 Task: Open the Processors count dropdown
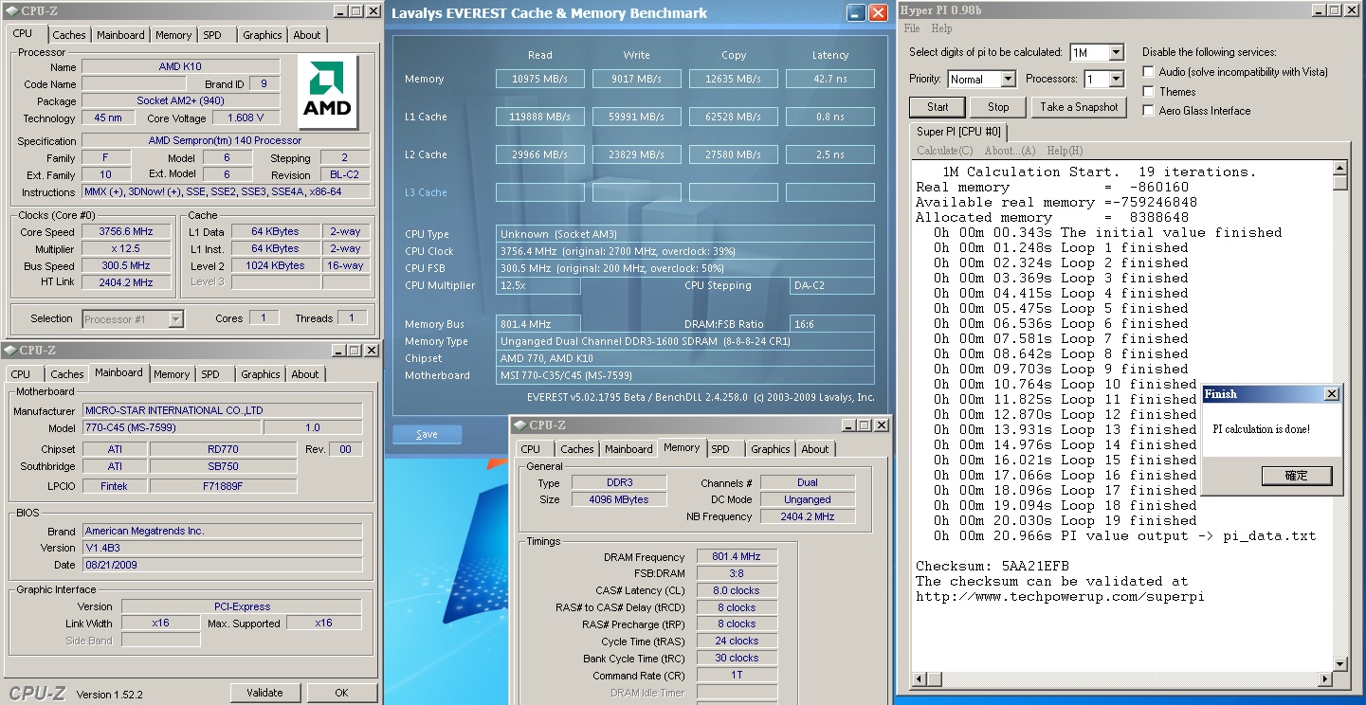1116,80
